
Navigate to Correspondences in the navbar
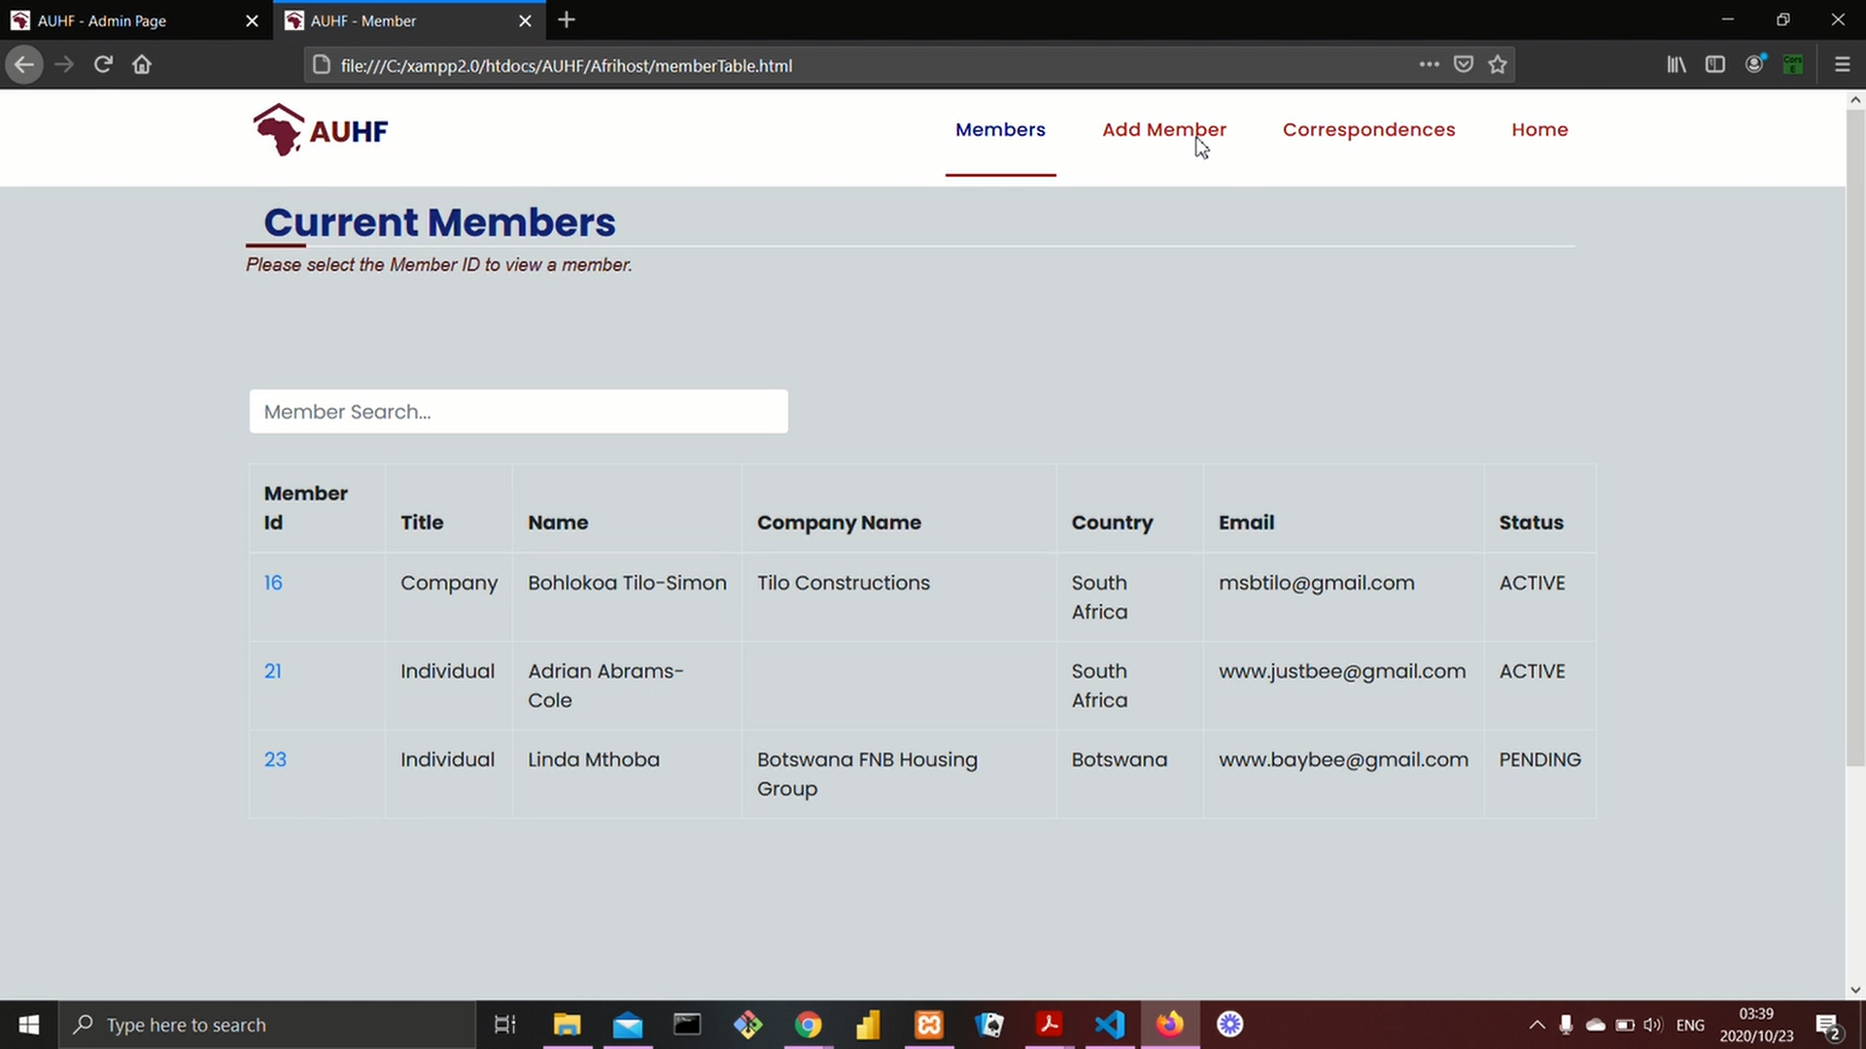click(x=1368, y=129)
